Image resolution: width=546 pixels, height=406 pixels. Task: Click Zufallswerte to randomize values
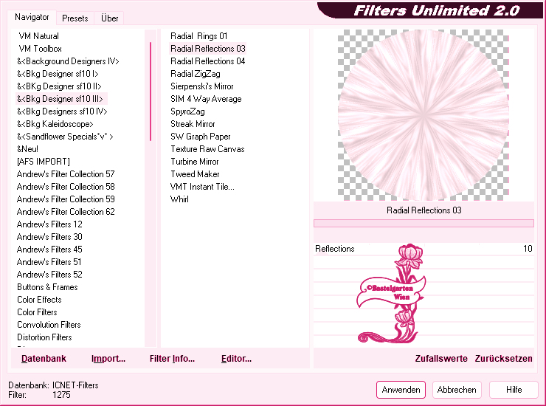point(441,359)
